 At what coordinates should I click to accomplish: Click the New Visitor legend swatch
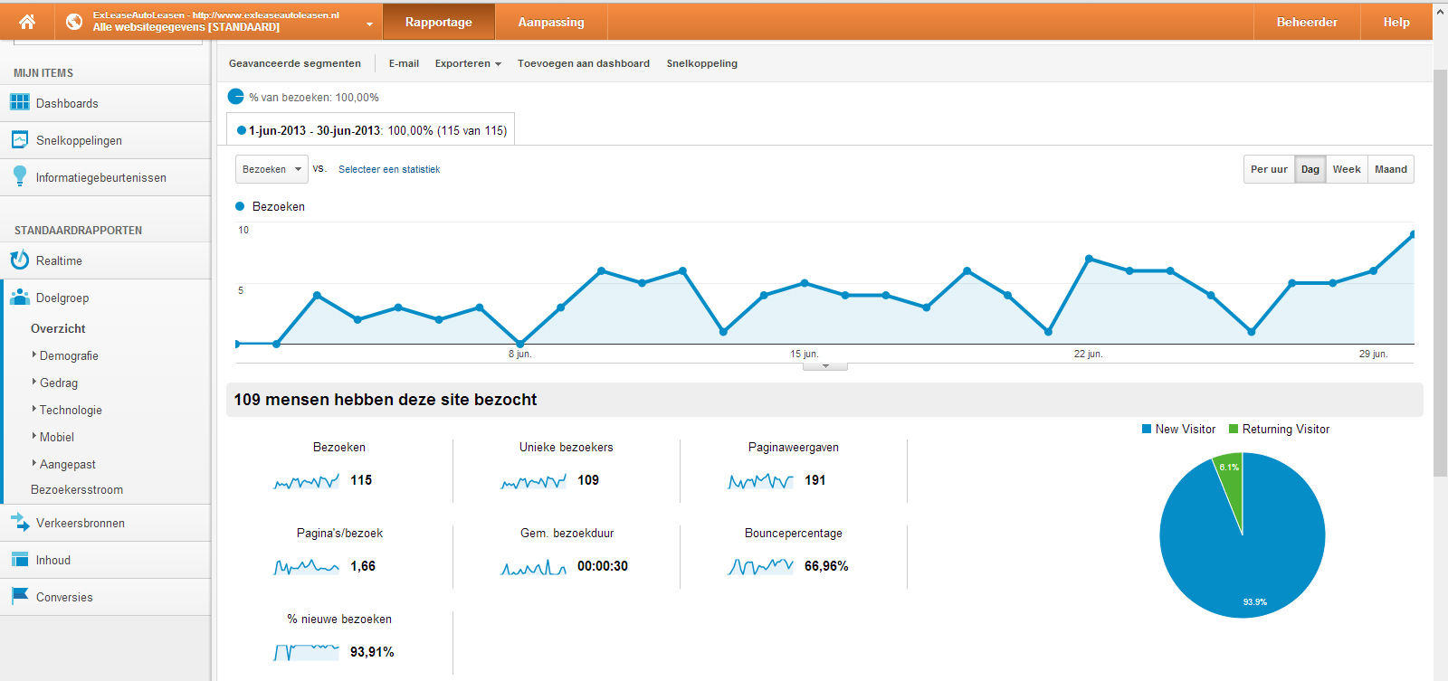[x=1147, y=429]
